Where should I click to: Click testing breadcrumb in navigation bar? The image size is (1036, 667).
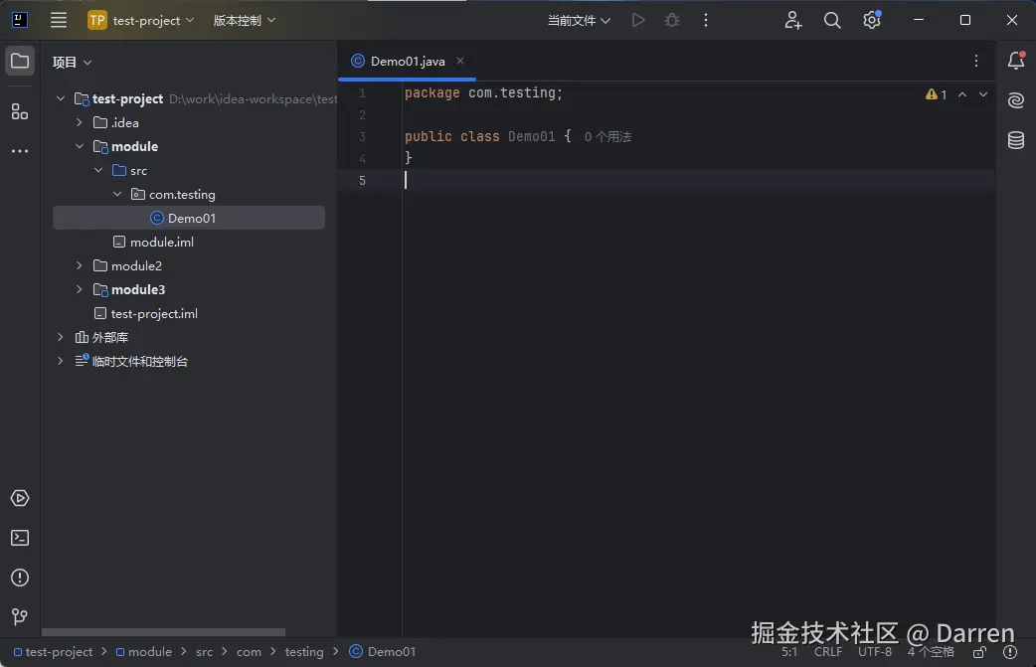click(x=304, y=652)
